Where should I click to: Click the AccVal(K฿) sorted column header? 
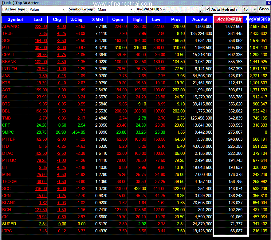229,19
